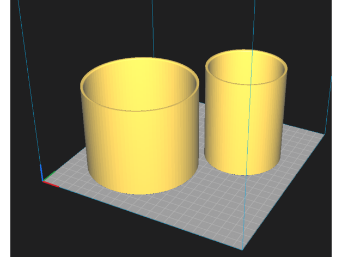Click the green Y-axis indicator at the origin
This screenshot has width=342, height=257.
50,176
